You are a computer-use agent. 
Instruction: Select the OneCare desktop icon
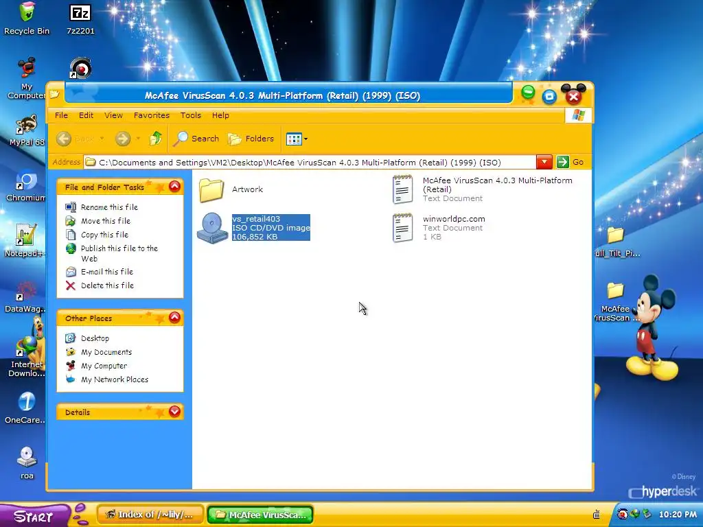tap(26, 408)
